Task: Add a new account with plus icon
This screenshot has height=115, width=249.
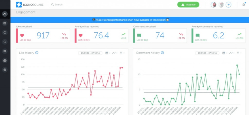Action: (x=228, y=5)
